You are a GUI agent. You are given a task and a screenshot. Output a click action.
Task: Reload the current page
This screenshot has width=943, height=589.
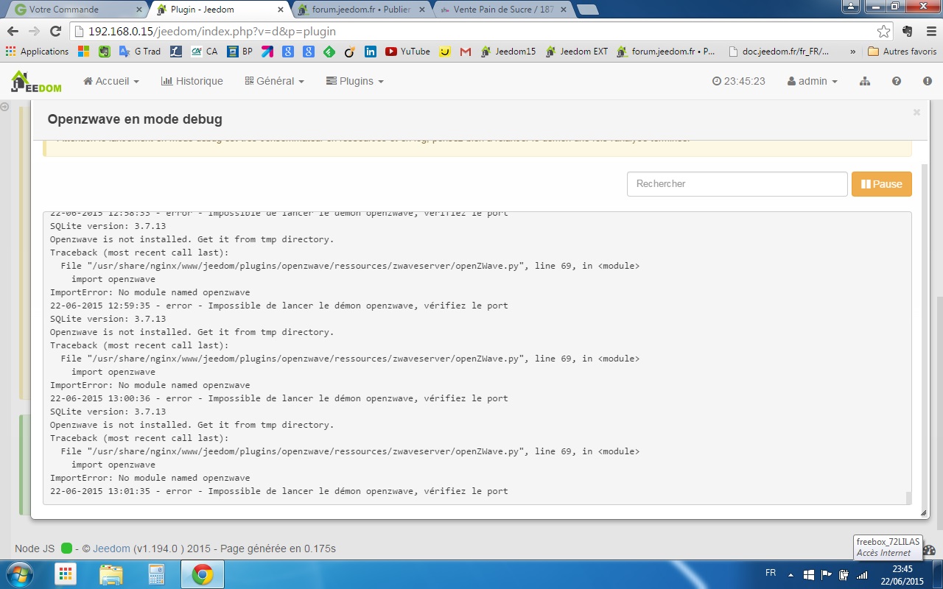(x=55, y=32)
